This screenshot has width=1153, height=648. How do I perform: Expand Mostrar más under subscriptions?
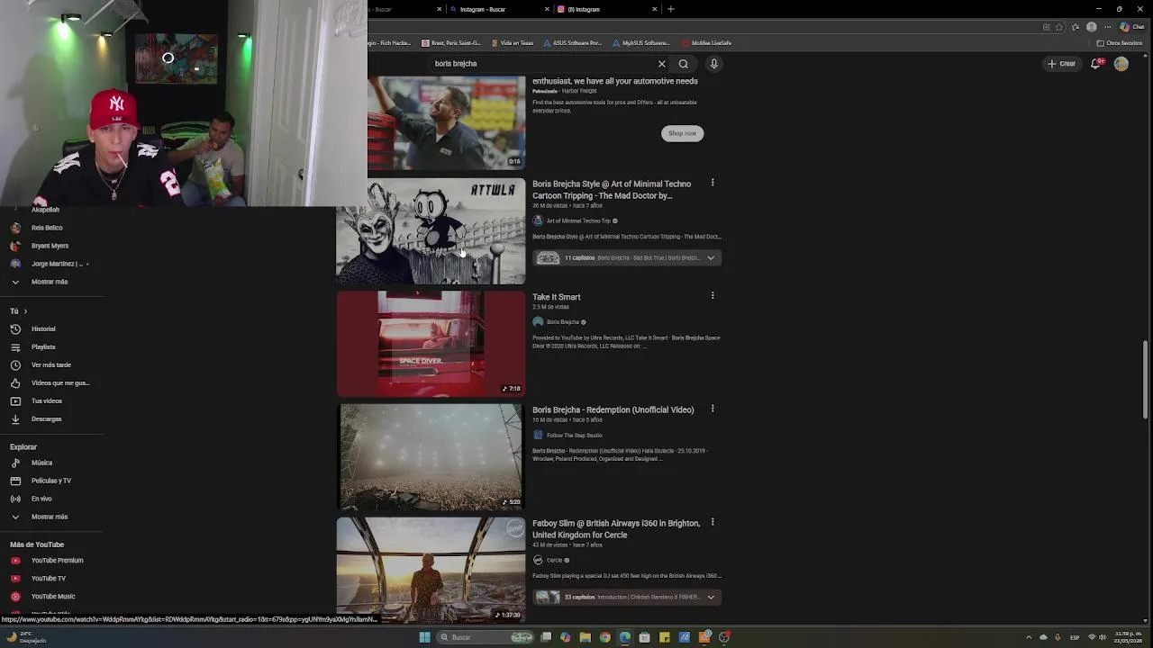pyautogui.click(x=51, y=282)
